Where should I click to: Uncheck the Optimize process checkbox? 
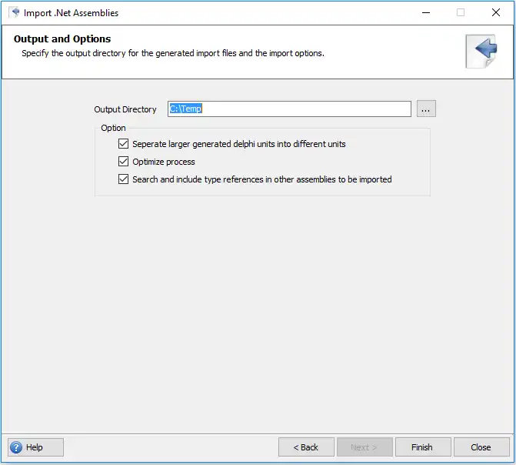tap(123, 162)
